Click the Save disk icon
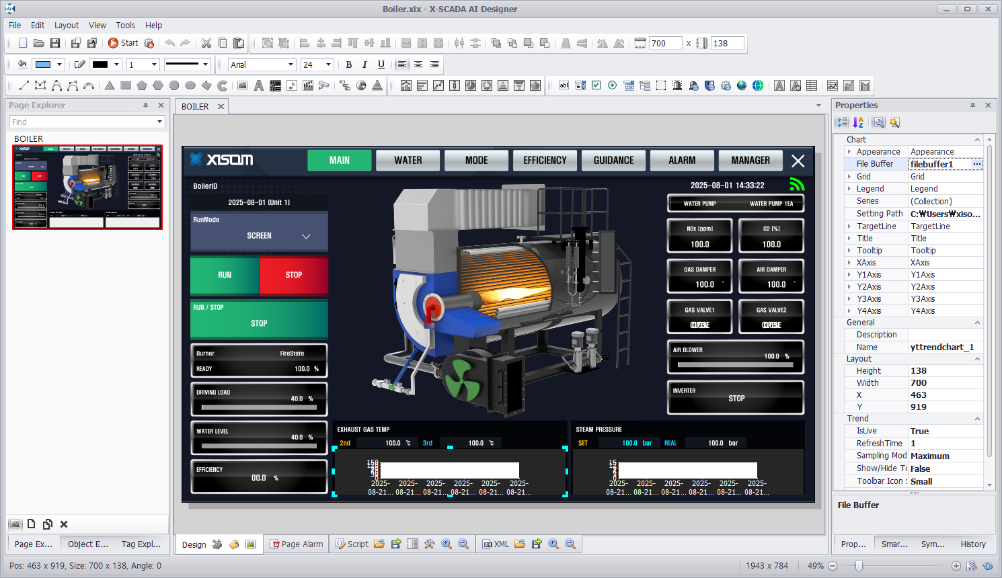Screen dimensions: 1002x578 [55, 43]
